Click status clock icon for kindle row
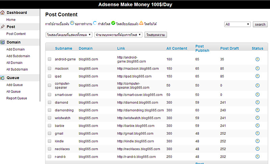Screen dimensions: 270x164 (x=258, y=141)
